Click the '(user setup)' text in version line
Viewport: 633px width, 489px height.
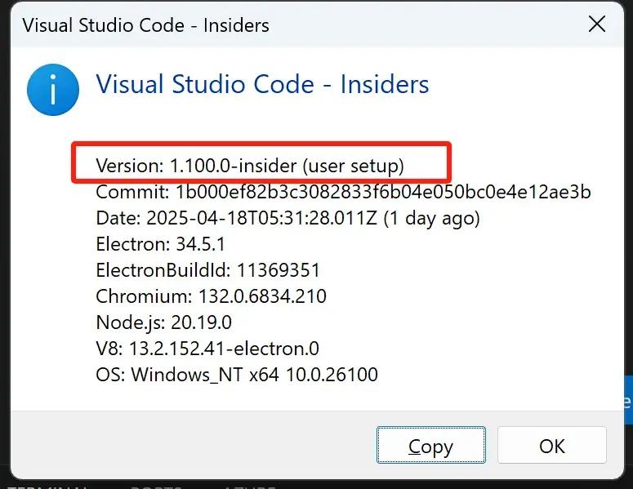pyautogui.click(x=353, y=166)
